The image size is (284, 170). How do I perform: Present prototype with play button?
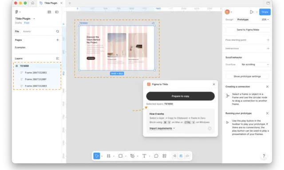tap(252, 12)
